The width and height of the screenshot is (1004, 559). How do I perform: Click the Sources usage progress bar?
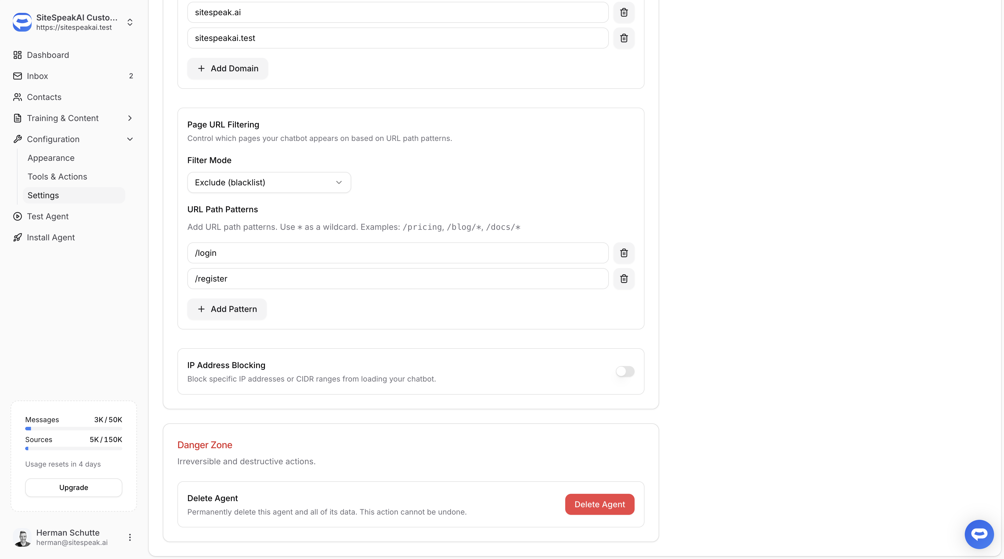(x=74, y=448)
